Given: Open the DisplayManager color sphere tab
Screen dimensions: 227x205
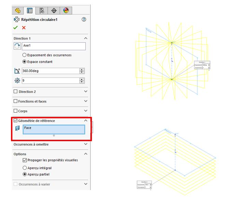Looking at the screenshot, I should pyautogui.click(x=66, y=10).
